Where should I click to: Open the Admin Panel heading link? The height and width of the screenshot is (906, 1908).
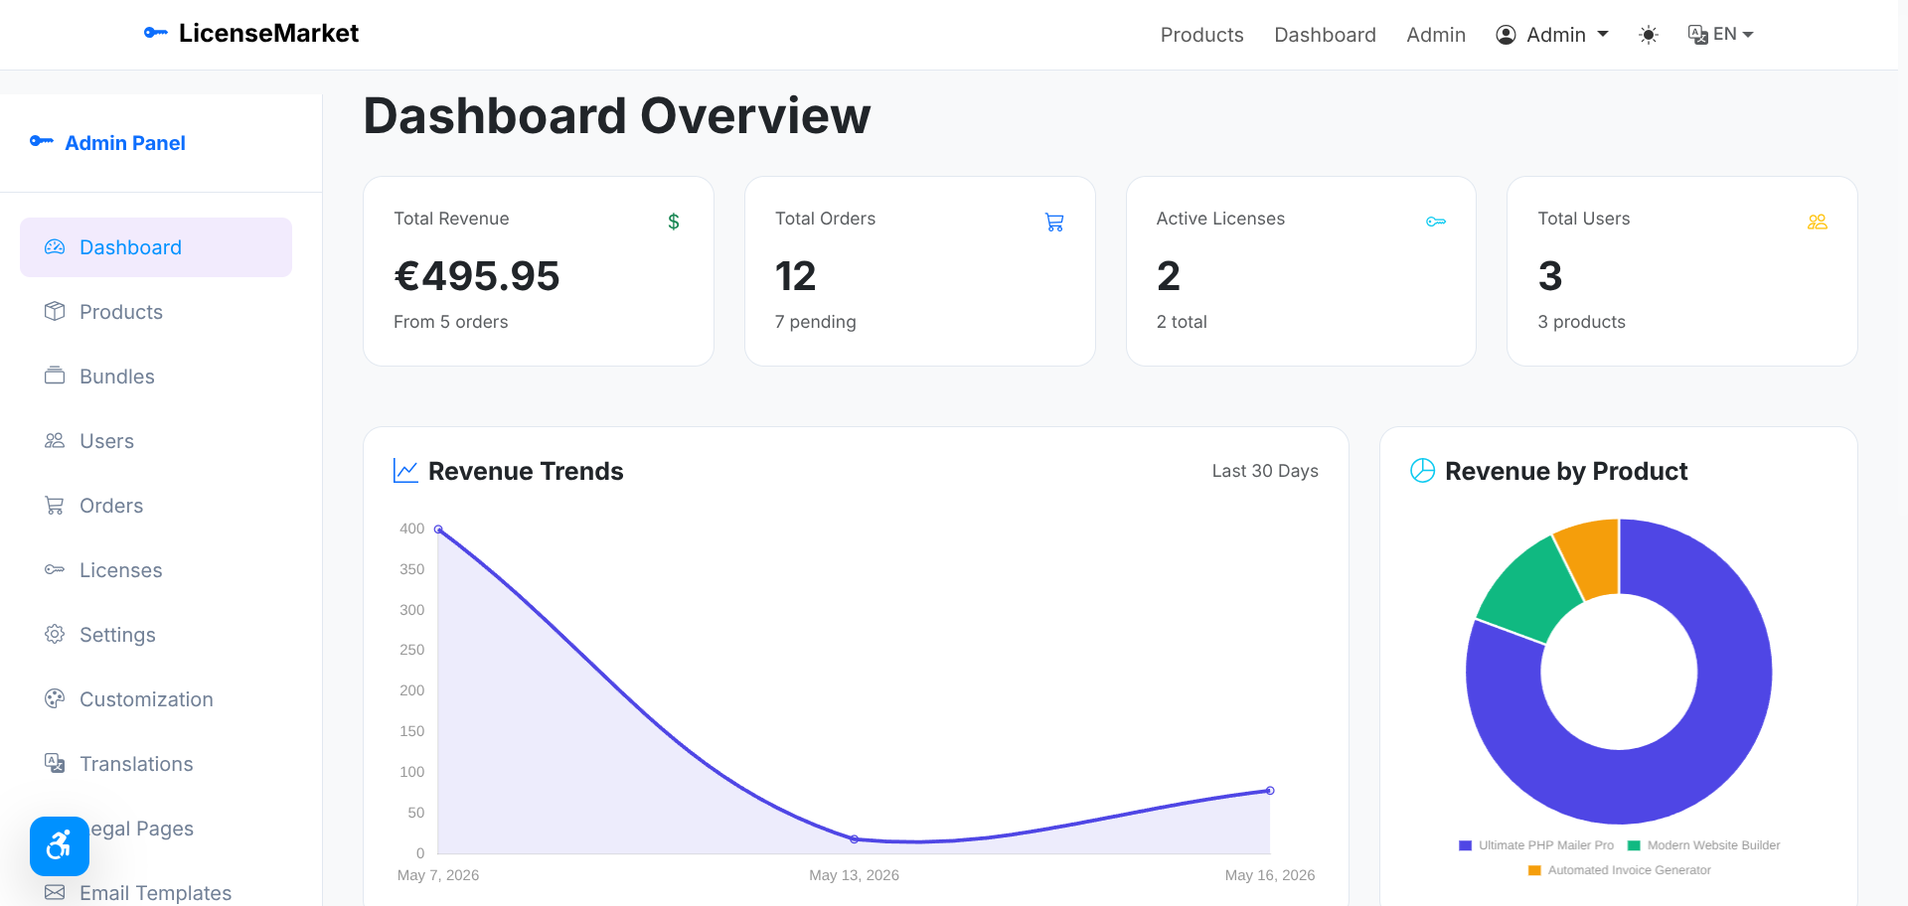tap(107, 142)
